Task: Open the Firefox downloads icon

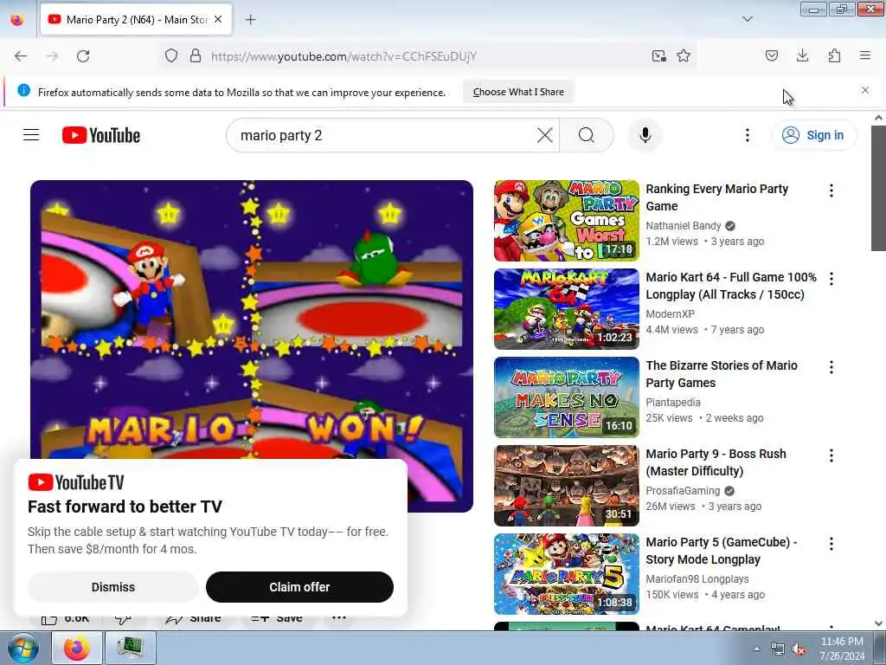Action: [x=802, y=55]
